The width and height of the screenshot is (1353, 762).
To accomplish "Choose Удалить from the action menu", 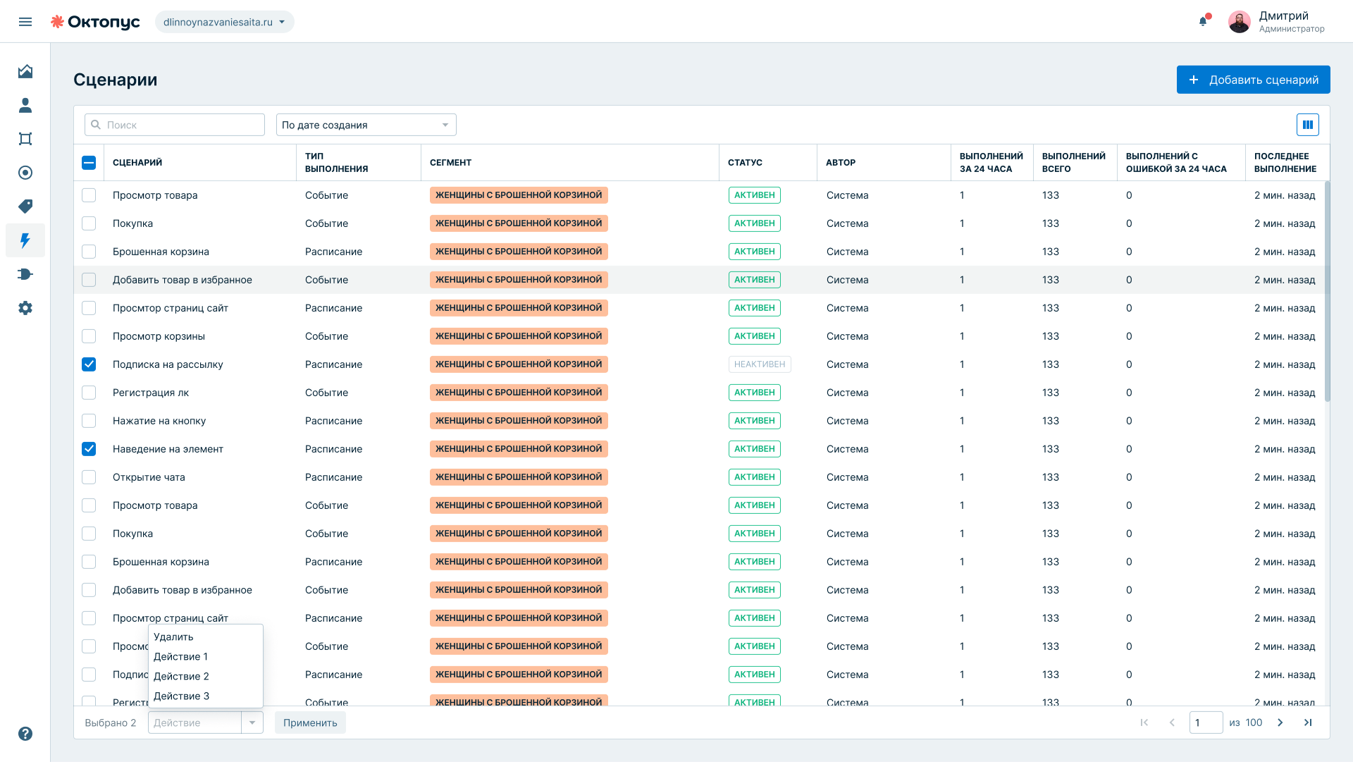I will tap(173, 637).
